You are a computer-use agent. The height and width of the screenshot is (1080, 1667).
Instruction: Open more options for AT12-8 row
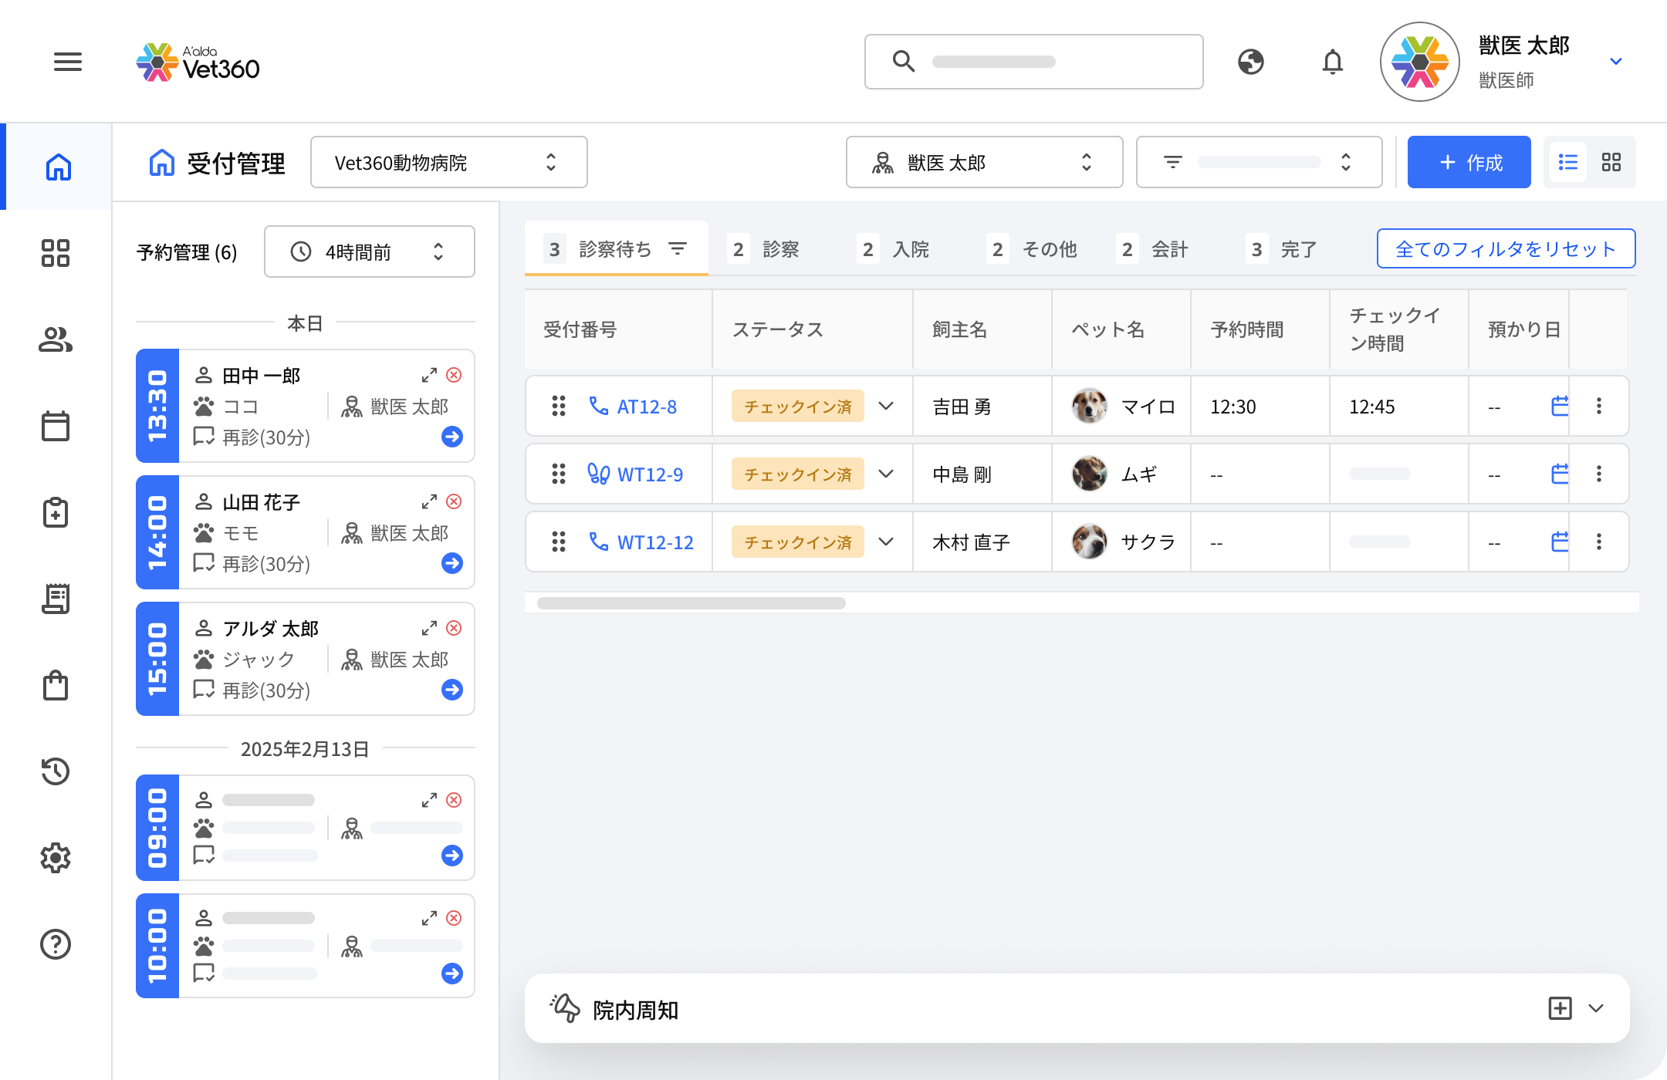[x=1599, y=406]
